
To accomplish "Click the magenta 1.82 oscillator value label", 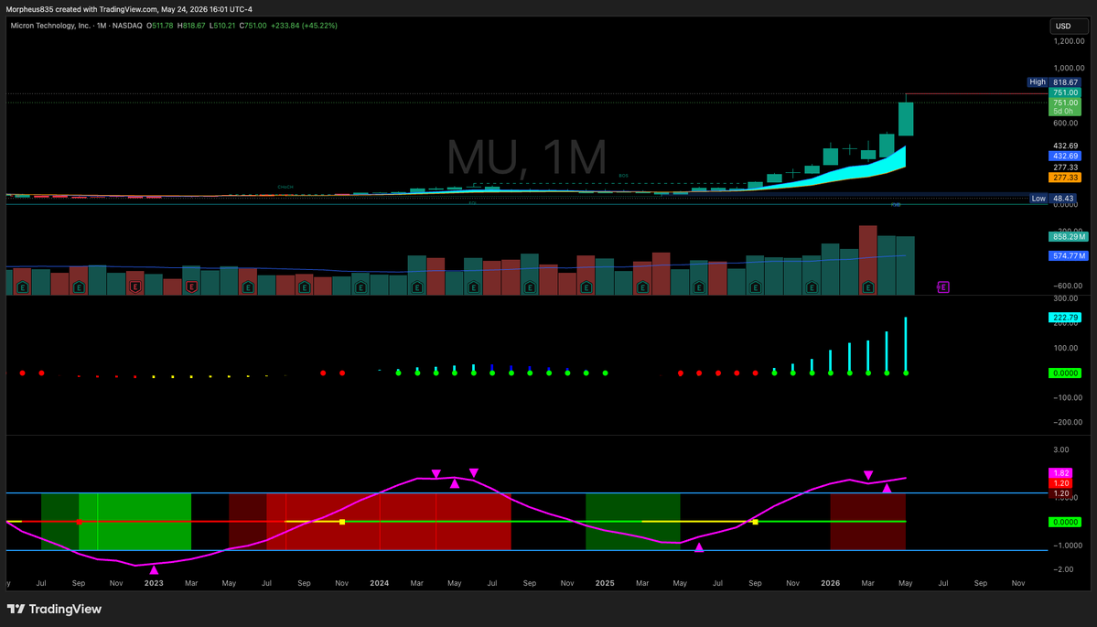I will (1061, 474).
